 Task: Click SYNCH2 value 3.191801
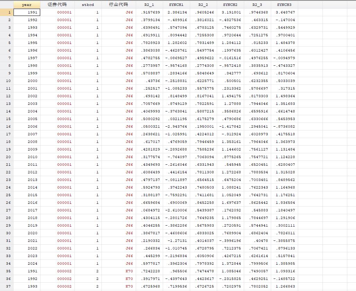230,12
